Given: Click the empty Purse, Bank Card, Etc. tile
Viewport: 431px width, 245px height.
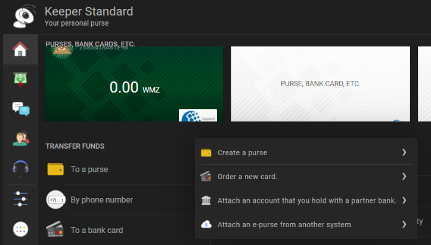Looking at the screenshot, I should [x=320, y=84].
